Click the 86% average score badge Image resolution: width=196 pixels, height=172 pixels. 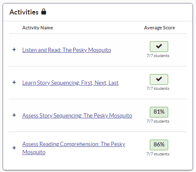click(x=159, y=145)
